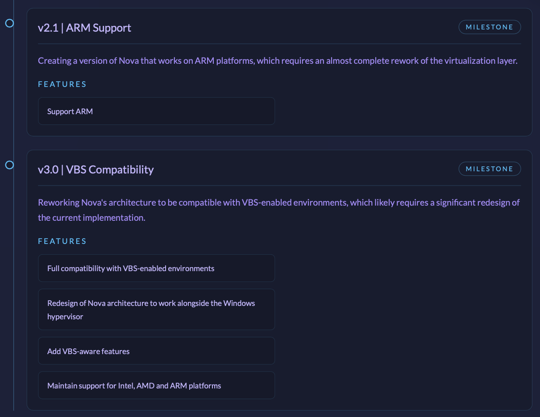This screenshot has height=417, width=540.
Task: Click the timeline line between the two markers
Action: 14,94
